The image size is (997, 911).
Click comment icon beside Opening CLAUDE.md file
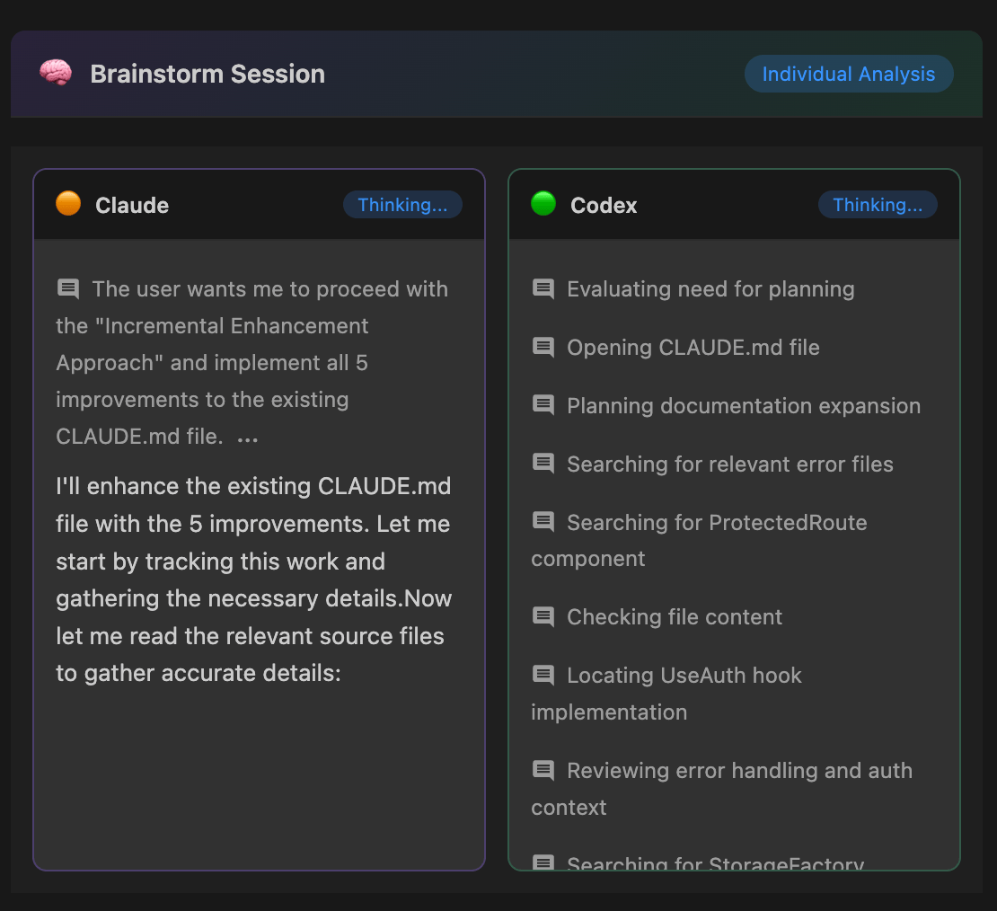543,347
